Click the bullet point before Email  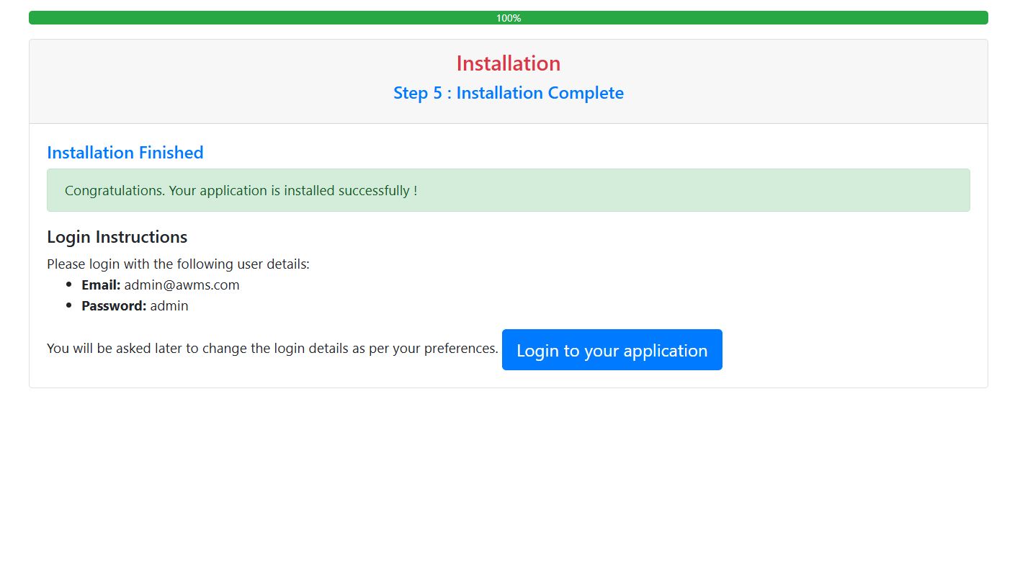tap(69, 285)
